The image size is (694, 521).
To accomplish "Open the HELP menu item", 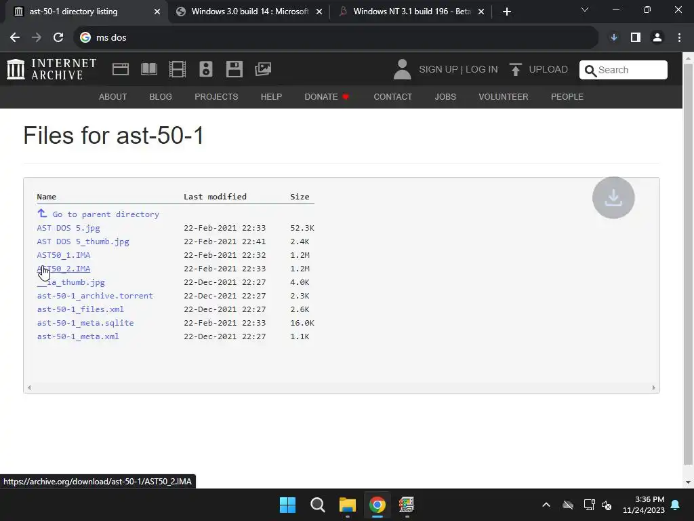I will coord(271,96).
